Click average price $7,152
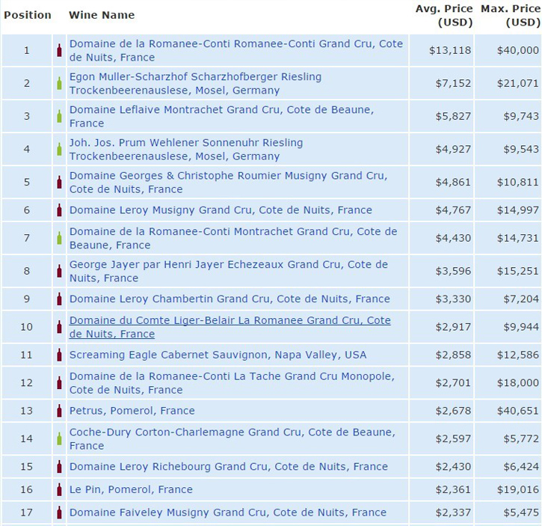Screen dimensions: 542x526 tap(453, 83)
